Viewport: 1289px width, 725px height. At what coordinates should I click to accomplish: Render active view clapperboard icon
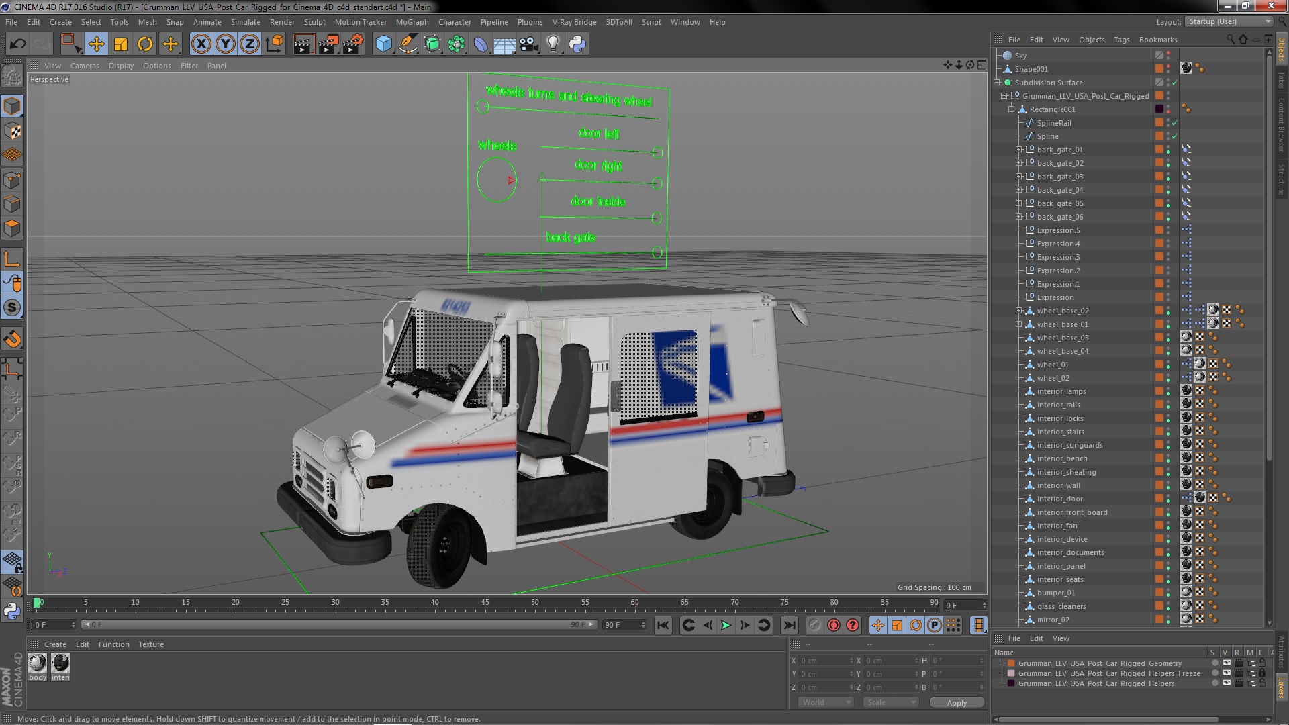click(303, 44)
